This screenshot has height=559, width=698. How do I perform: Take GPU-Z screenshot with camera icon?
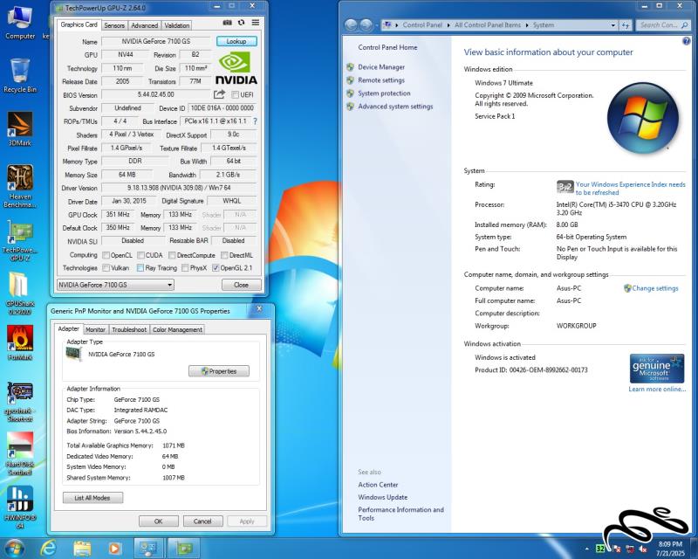(x=227, y=23)
